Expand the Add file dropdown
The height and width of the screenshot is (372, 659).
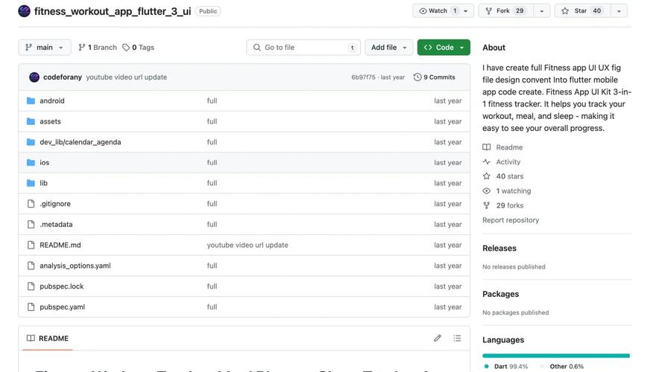tap(388, 48)
